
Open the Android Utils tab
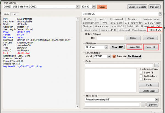133,26
